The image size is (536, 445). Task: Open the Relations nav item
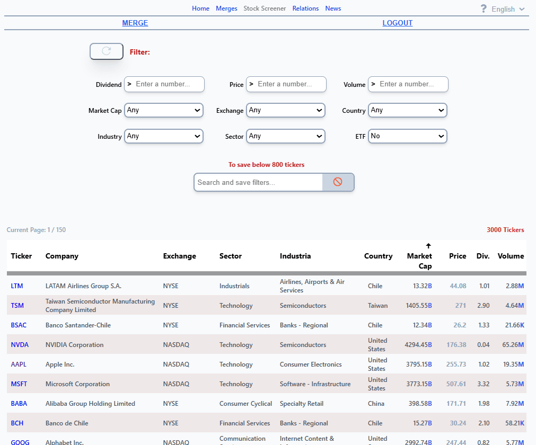(305, 8)
